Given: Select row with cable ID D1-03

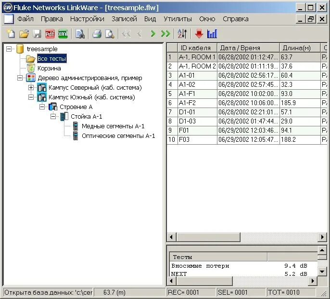Looking at the screenshot, I should [x=247, y=122].
